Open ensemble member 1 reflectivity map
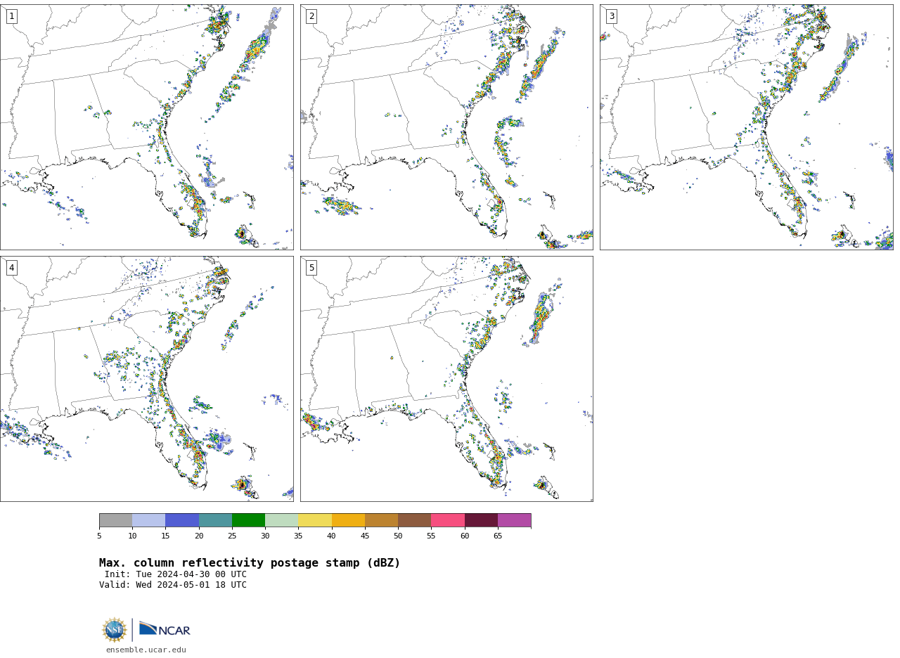900x658 pixels. click(146, 127)
